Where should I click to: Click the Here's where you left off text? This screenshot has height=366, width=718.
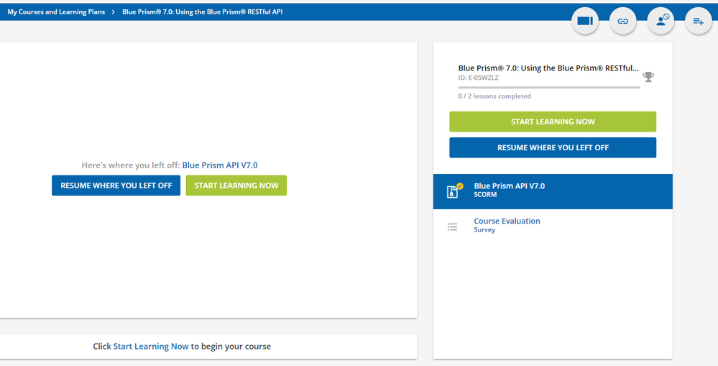131,165
